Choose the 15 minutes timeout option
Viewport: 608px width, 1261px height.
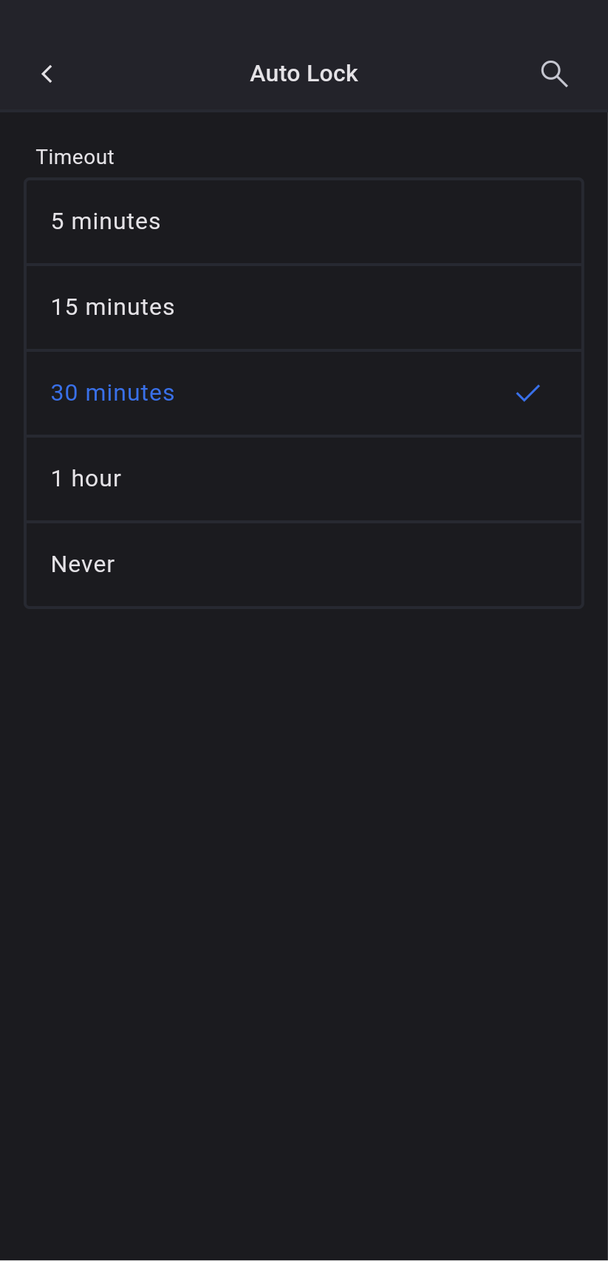[x=304, y=307]
